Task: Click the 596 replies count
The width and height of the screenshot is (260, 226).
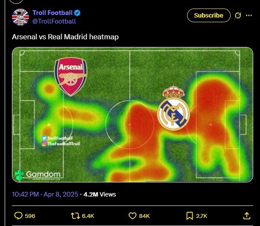Action: pos(30,216)
